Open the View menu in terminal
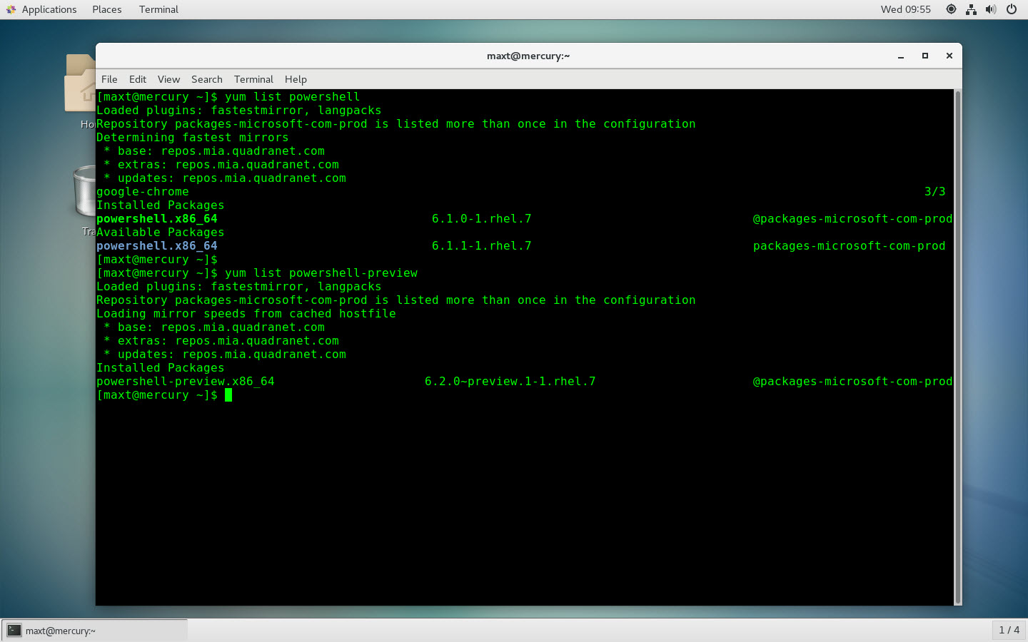Screen dimensions: 1028x642 (x=168, y=79)
